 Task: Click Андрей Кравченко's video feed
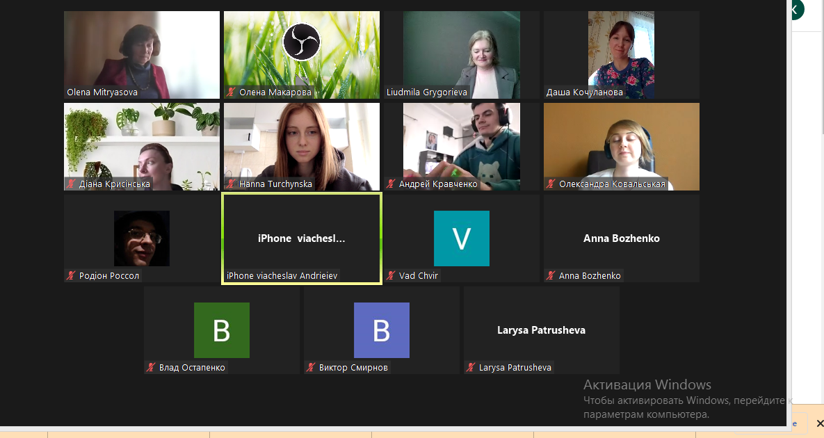click(462, 147)
